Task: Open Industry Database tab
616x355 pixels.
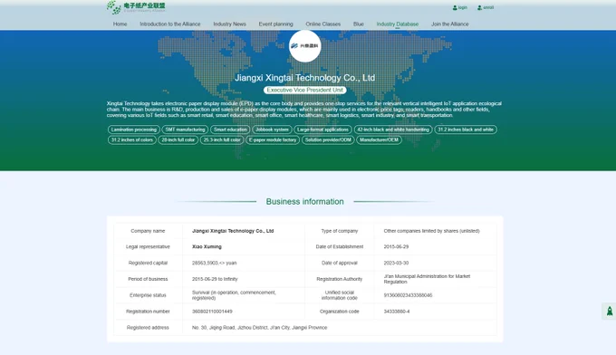Action: click(397, 24)
